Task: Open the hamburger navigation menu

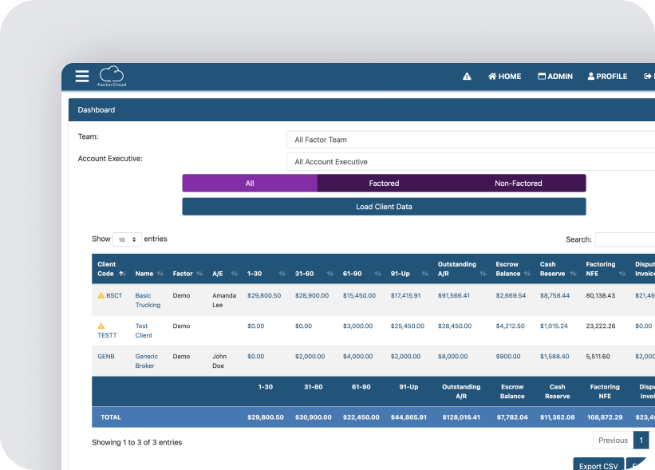Action: point(81,76)
